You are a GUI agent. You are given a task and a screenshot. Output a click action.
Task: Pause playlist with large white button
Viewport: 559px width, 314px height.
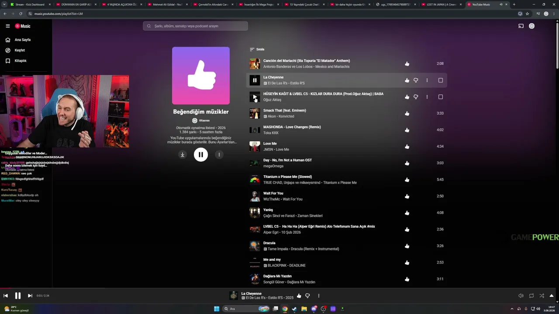coord(201,154)
